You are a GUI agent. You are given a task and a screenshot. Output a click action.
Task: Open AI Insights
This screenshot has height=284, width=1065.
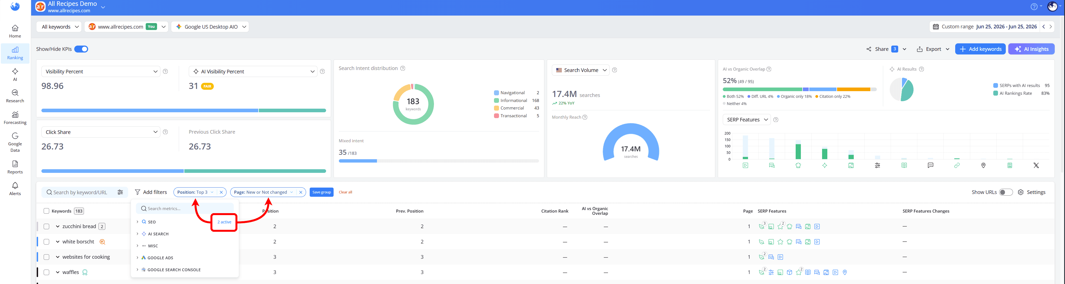(1031, 49)
